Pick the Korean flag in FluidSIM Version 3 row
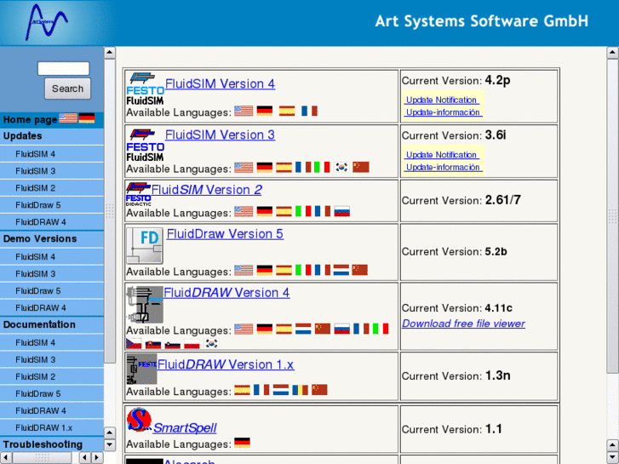 (x=342, y=168)
